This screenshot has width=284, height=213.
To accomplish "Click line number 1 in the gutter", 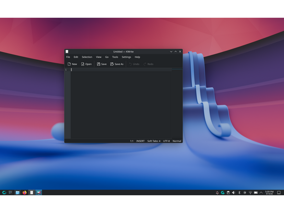I will click(66, 70).
